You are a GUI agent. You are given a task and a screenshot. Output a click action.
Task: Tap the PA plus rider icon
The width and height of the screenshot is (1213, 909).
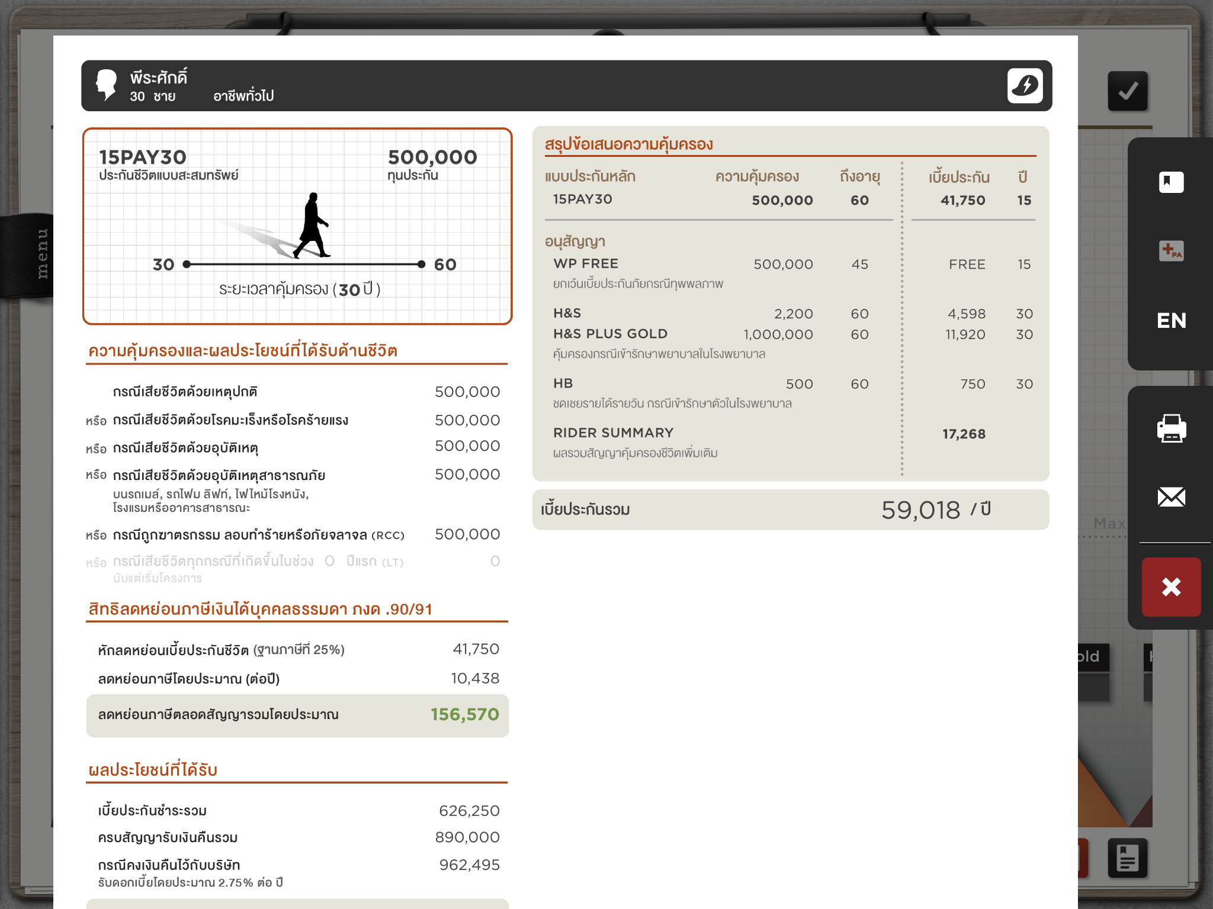pyautogui.click(x=1171, y=250)
